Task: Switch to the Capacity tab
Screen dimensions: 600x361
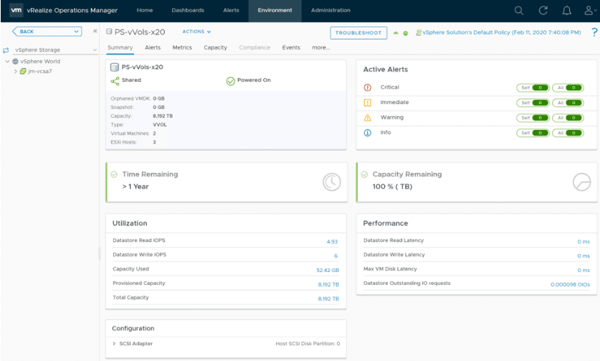Action: pyautogui.click(x=216, y=47)
